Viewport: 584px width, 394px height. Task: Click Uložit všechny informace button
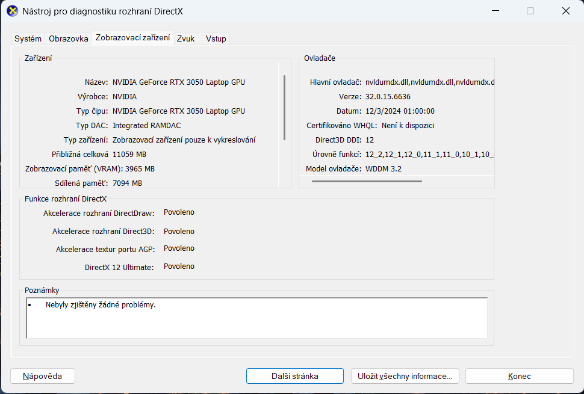coord(405,375)
